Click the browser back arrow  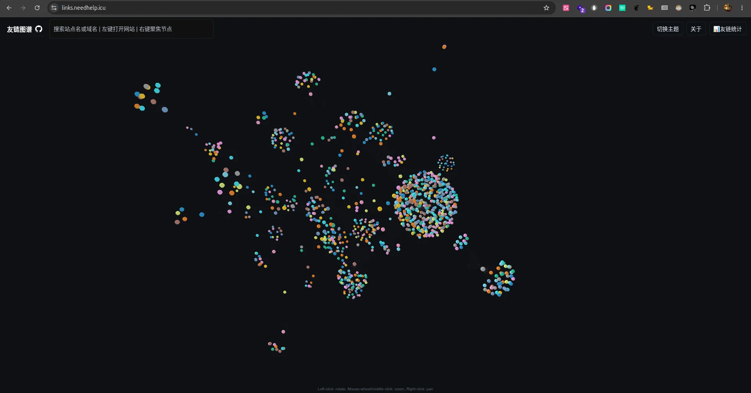tap(9, 8)
